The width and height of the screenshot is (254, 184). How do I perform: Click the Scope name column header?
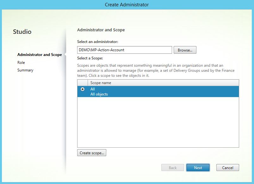coord(101,83)
